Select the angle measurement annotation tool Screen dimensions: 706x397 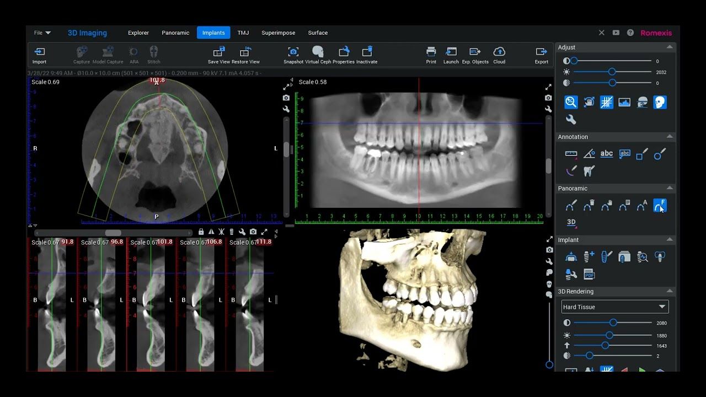[589, 154]
